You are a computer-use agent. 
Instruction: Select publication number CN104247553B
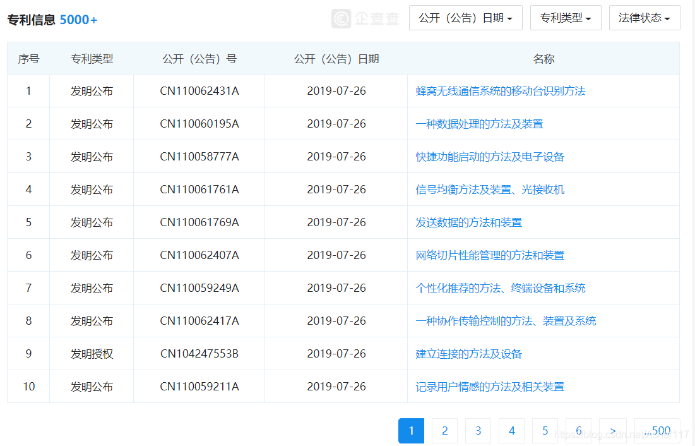pyautogui.click(x=199, y=354)
